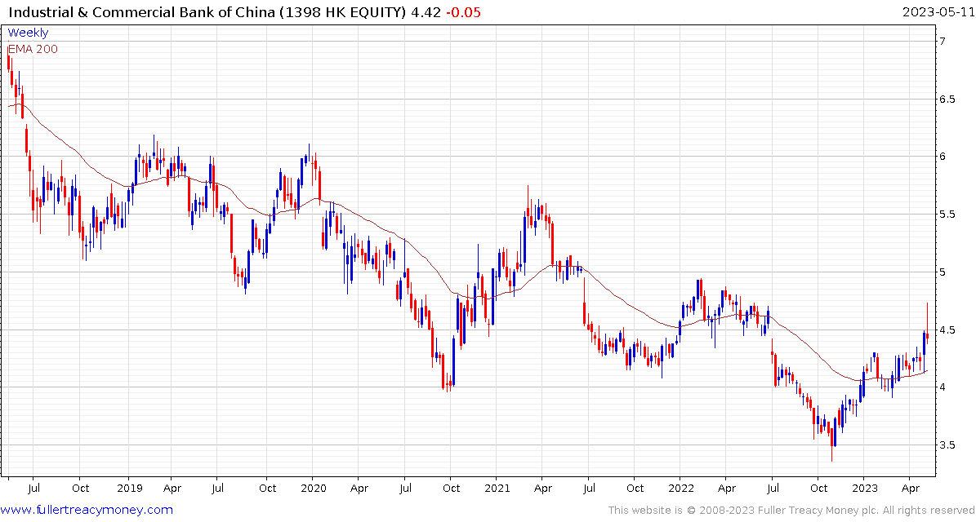Click the last price value 4.42

(426, 11)
